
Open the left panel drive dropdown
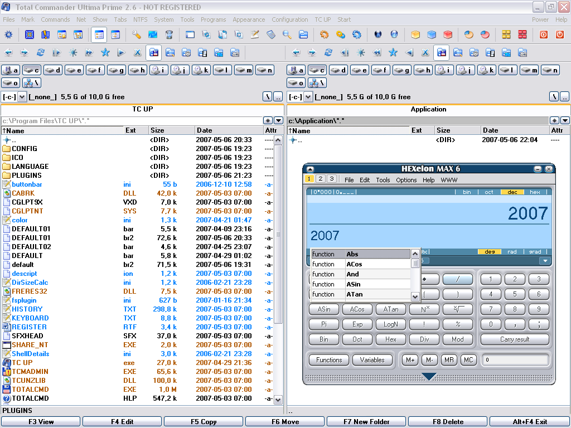tap(22, 97)
